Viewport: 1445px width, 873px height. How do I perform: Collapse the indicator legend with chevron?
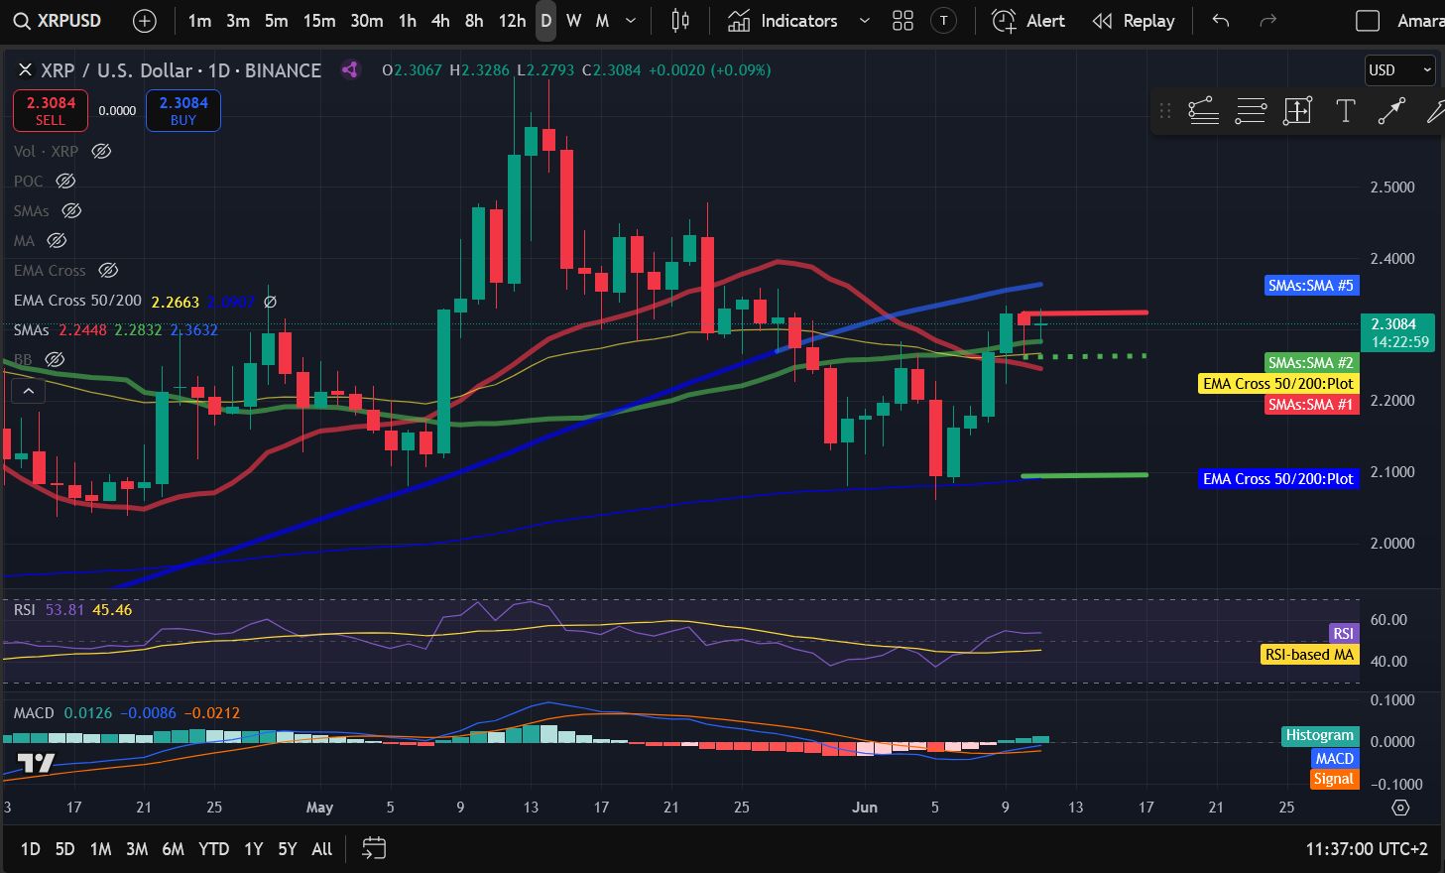click(28, 392)
